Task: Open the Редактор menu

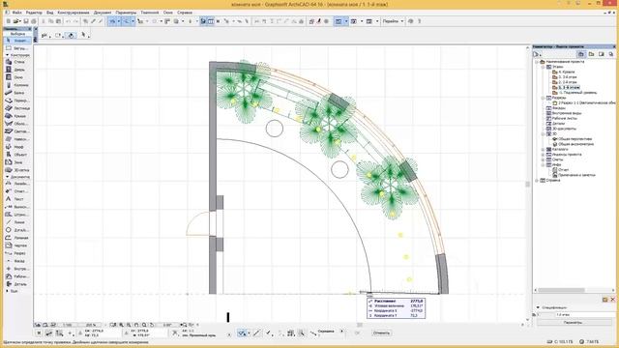Action: [34, 13]
